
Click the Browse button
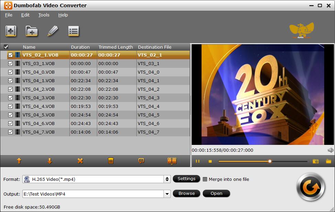(x=186, y=194)
